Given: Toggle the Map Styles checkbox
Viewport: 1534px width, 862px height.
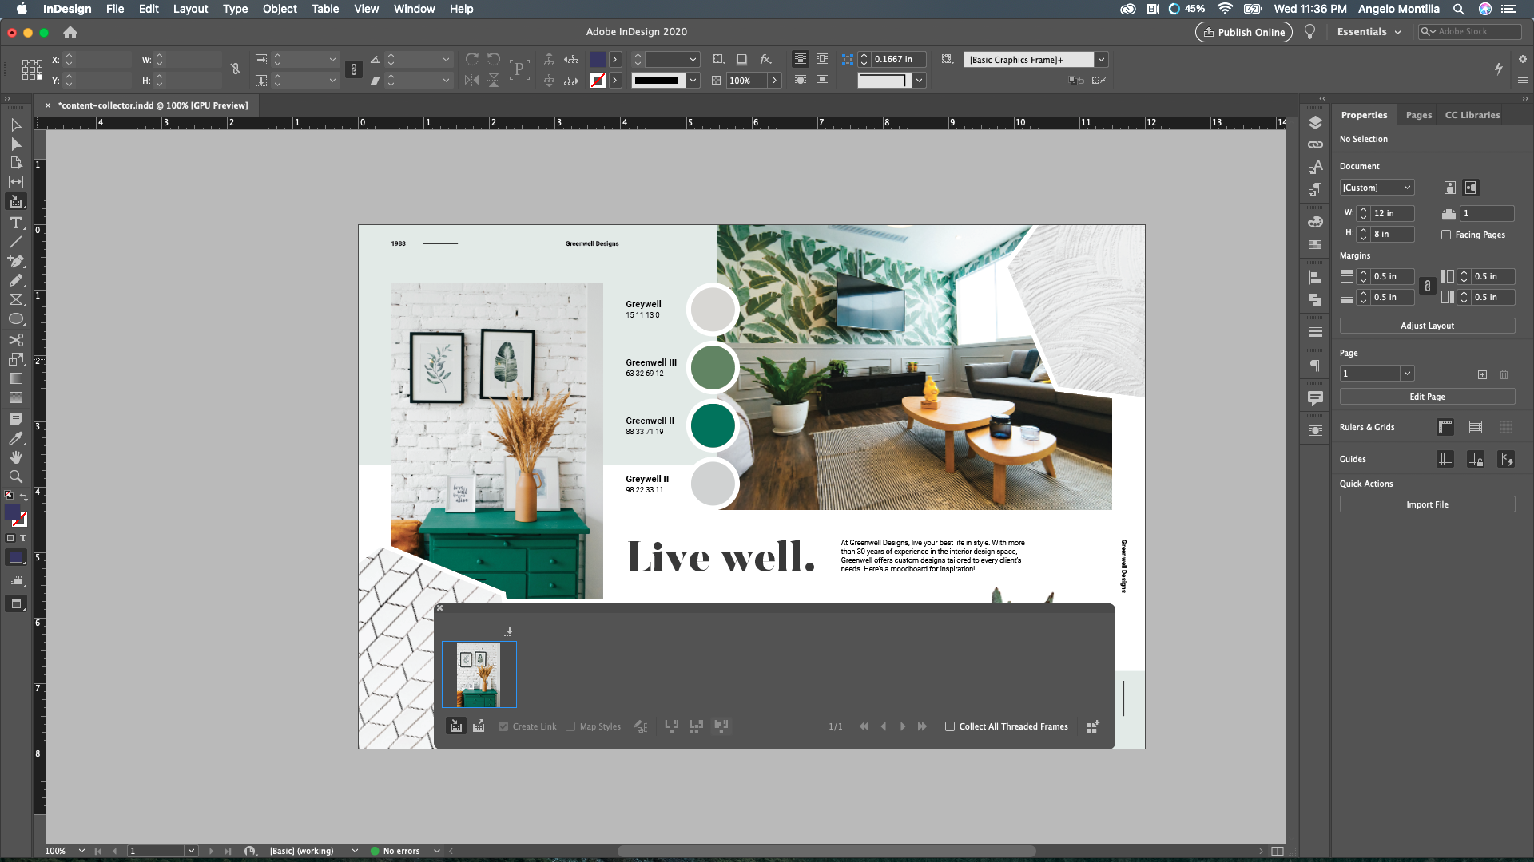Looking at the screenshot, I should 570,726.
